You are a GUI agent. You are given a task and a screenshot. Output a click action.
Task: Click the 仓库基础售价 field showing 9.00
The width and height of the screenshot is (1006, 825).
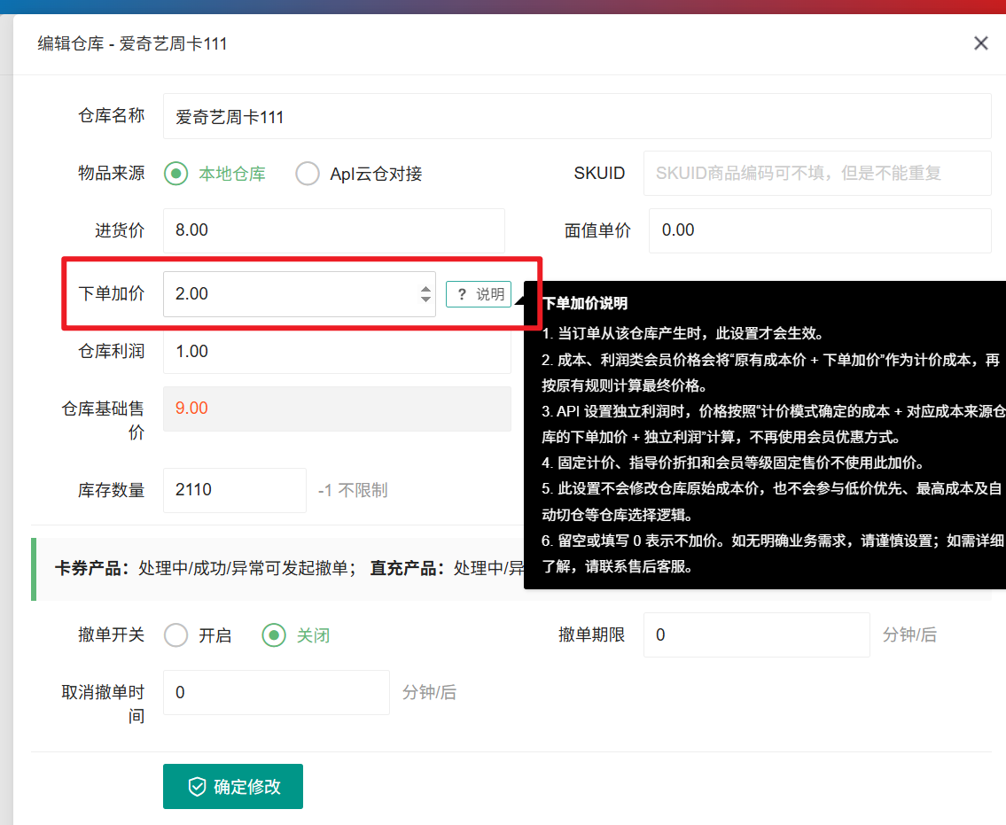(x=337, y=408)
